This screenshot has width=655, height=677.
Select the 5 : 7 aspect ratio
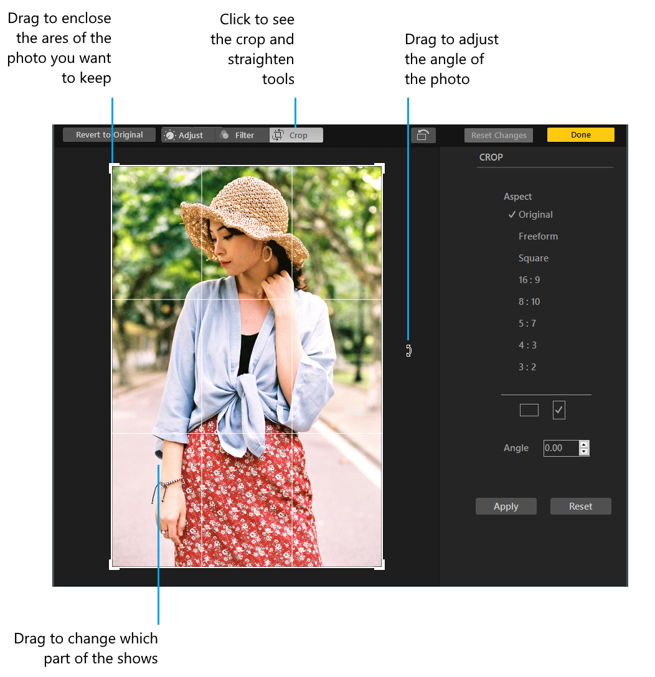click(x=527, y=324)
